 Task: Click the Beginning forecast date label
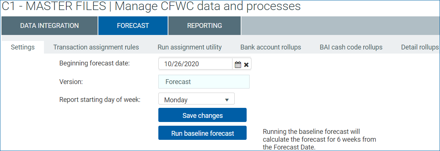(x=94, y=63)
